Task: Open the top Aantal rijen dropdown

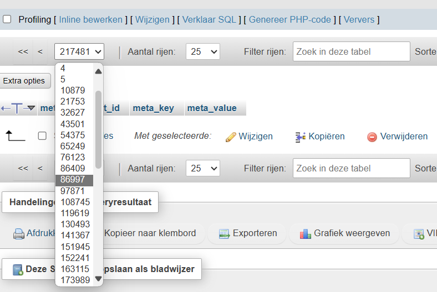Action: coord(202,51)
